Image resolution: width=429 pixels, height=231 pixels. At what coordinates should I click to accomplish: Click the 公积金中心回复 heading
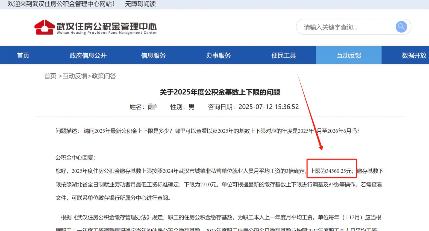pos(75,158)
